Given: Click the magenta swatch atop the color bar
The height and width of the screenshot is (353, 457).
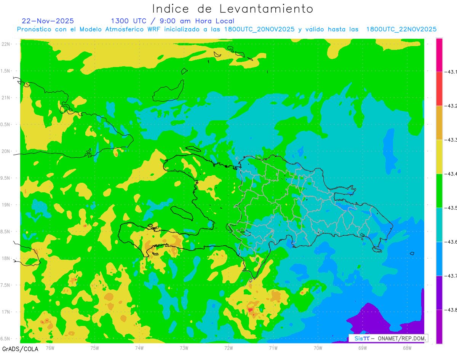Looking at the screenshot, I should pos(439,55).
